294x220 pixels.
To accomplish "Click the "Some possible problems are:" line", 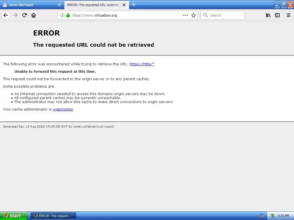I will coord(29,87).
